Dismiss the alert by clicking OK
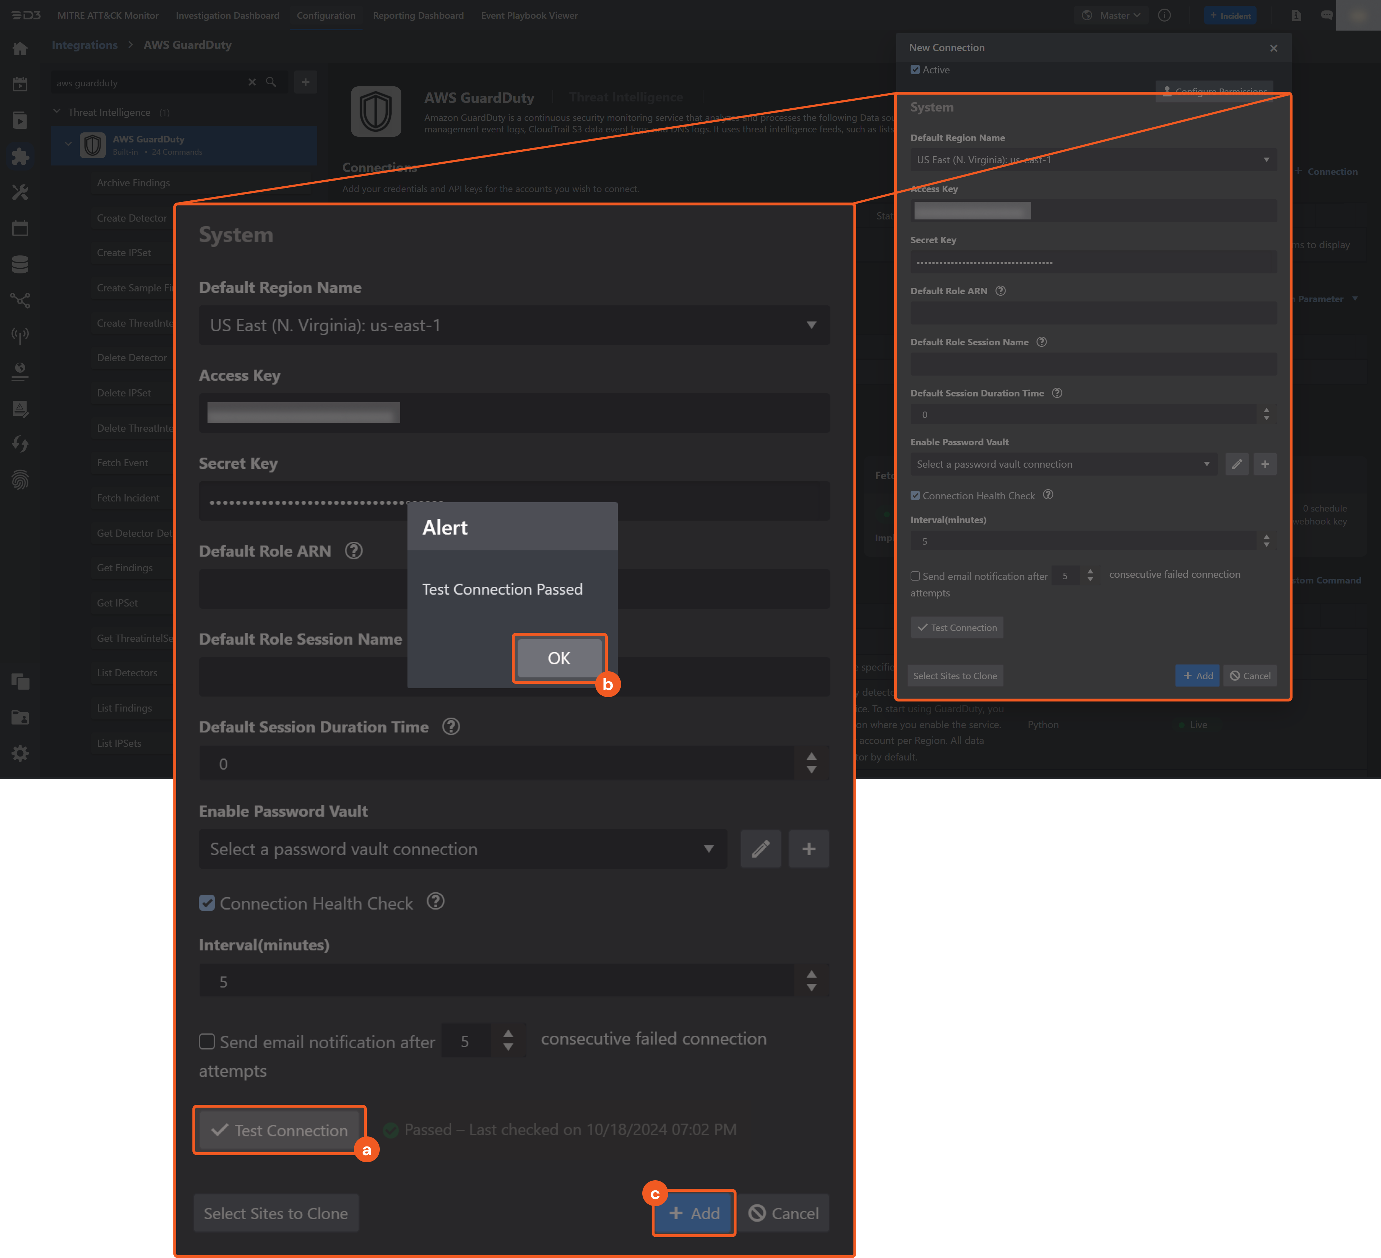 click(558, 658)
